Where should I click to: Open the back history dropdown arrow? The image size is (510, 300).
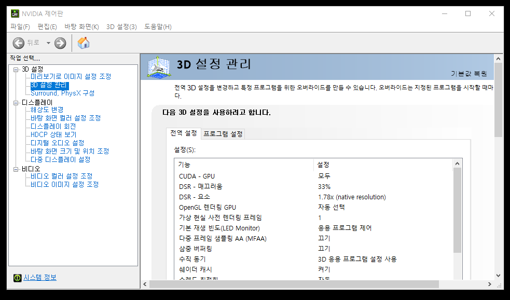click(x=48, y=43)
